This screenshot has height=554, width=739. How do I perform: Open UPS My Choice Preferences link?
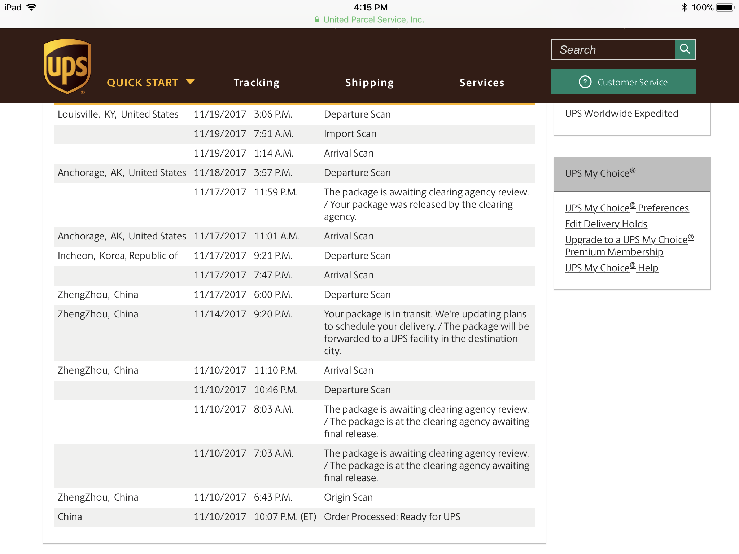pyautogui.click(x=627, y=208)
